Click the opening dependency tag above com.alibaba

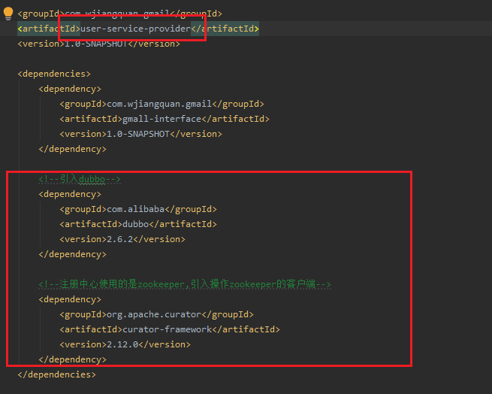tap(70, 194)
